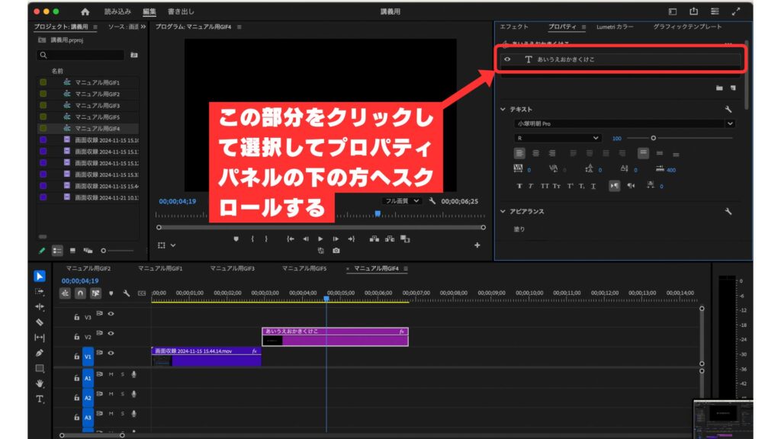Select the あいうえおかきくけこ clip on track V2
The width and height of the screenshot is (781, 439).
point(336,336)
